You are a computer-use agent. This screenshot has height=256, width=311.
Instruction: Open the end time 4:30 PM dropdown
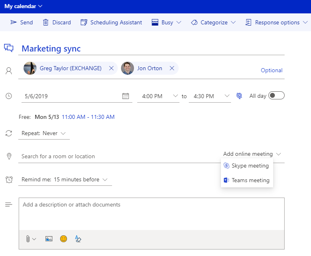[209, 96]
